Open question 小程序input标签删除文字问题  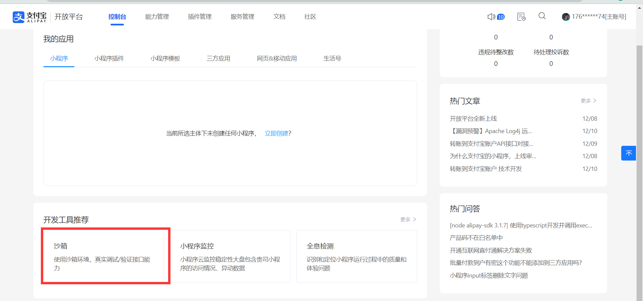point(489,276)
